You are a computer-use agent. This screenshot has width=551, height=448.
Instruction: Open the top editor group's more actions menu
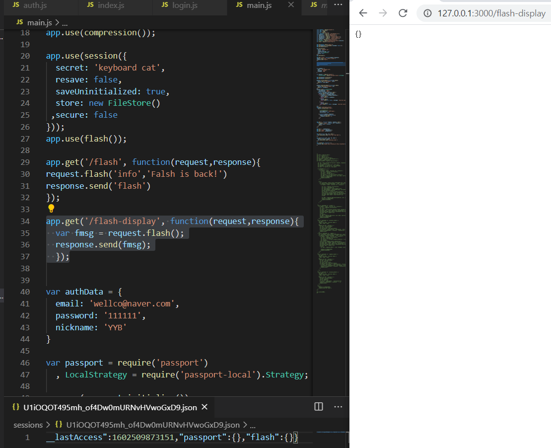click(338, 5)
